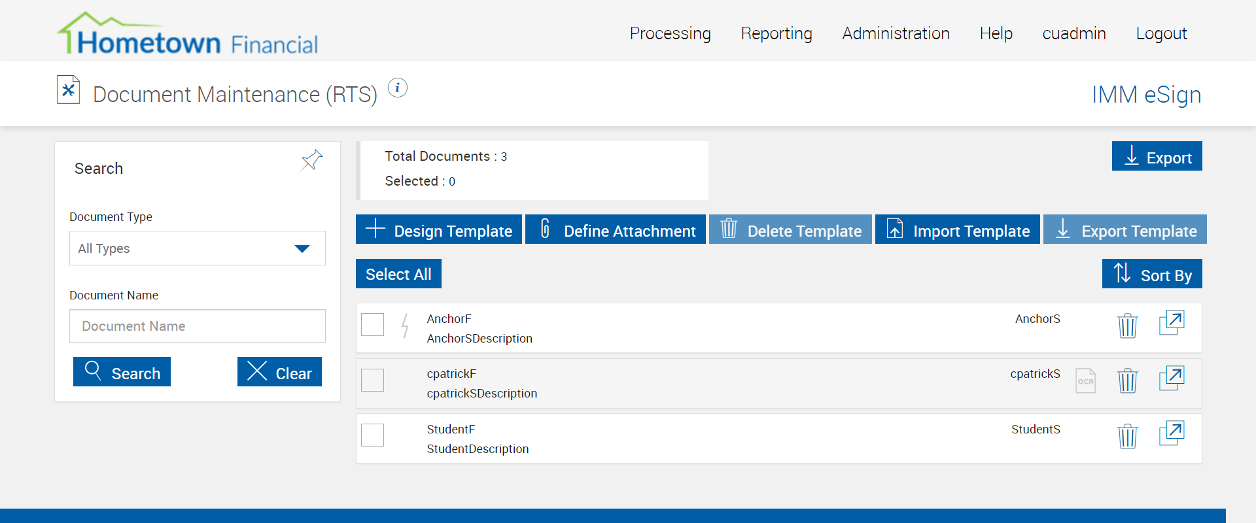Image resolution: width=1256 pixels, height=523 pixels.
Task: Click the info icon beside Document Maintenance title
Action: click(x=398, y=88)
